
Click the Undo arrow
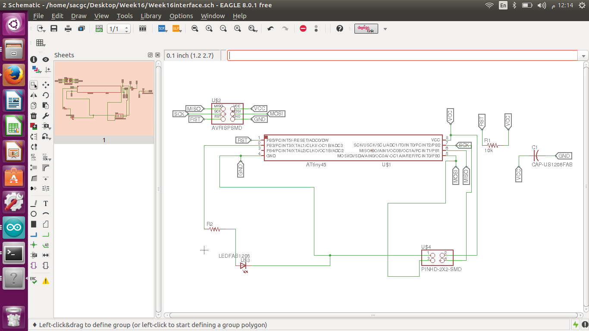tap(271, 29)
